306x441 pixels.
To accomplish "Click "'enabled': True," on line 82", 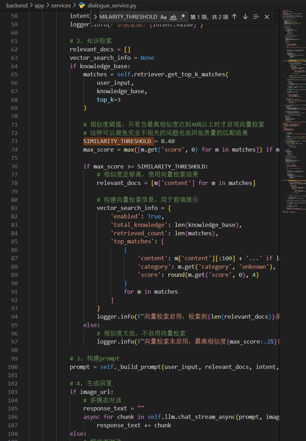I will 137,217.
